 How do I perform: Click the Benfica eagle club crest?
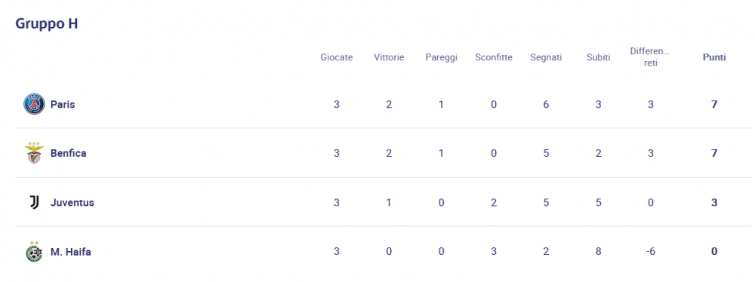tap(34, 153)
